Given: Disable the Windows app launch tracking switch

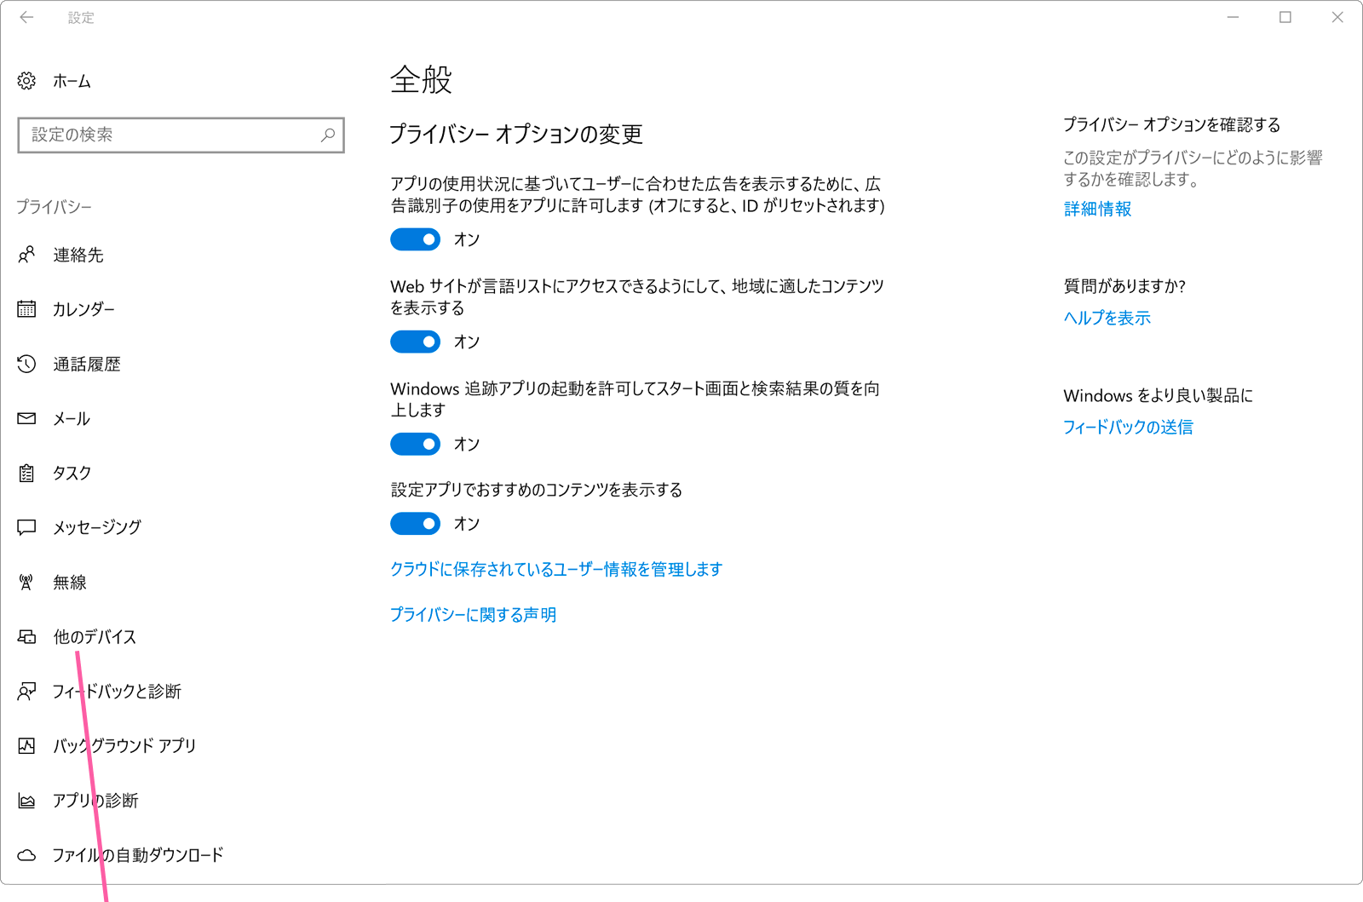Looking at the screenshot, I should (416, 444).
